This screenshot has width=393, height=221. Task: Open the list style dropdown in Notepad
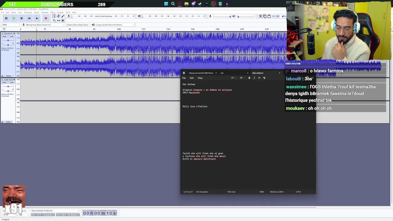coord(243,78)
